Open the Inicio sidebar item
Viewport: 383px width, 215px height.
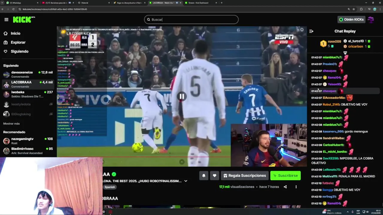pyautogui.click(x=16, y=33)
